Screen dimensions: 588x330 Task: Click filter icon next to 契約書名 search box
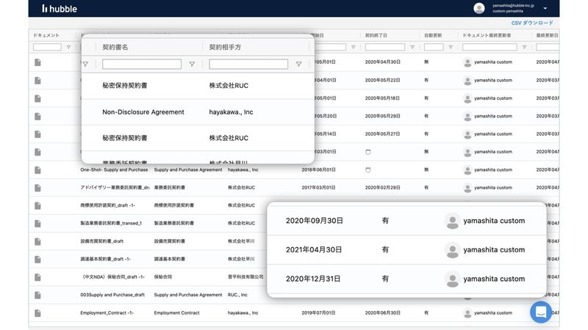[192, 64]
